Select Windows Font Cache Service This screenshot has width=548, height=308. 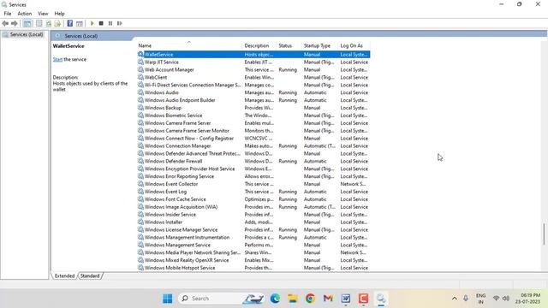[x=253, y=199]
